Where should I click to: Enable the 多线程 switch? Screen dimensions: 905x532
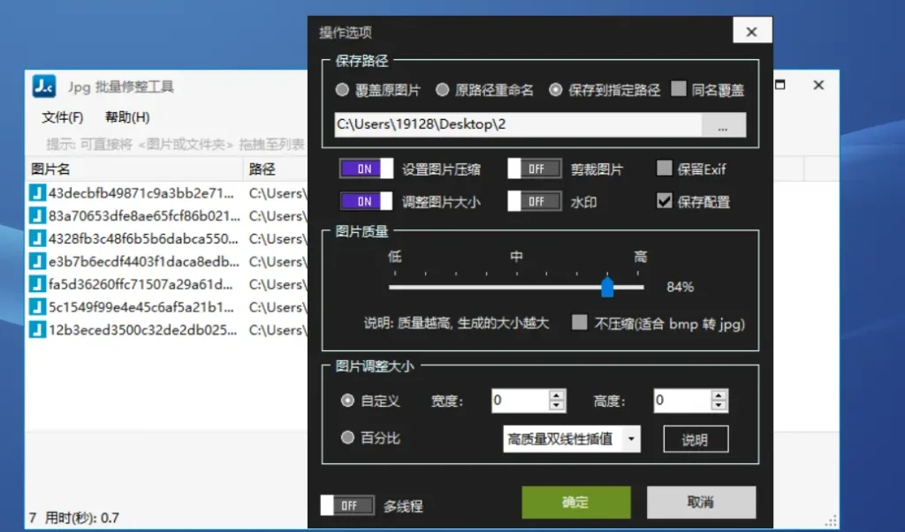(347, 506)
